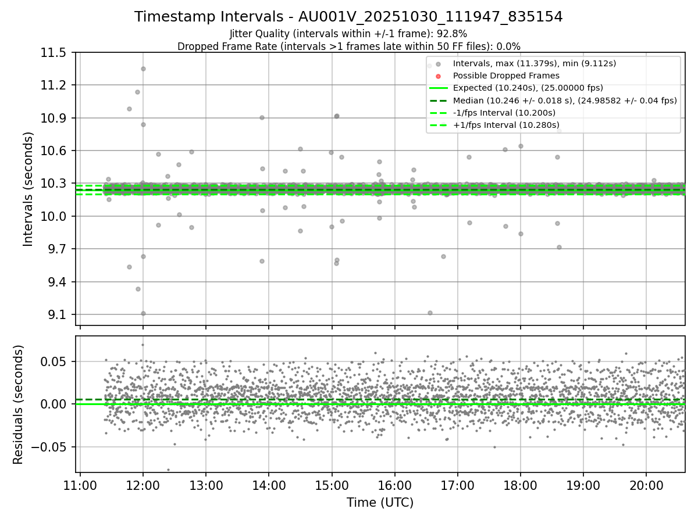Screen dimensions: 698x523
Task: Click the 19:00 time tick label
Action: 583,486
